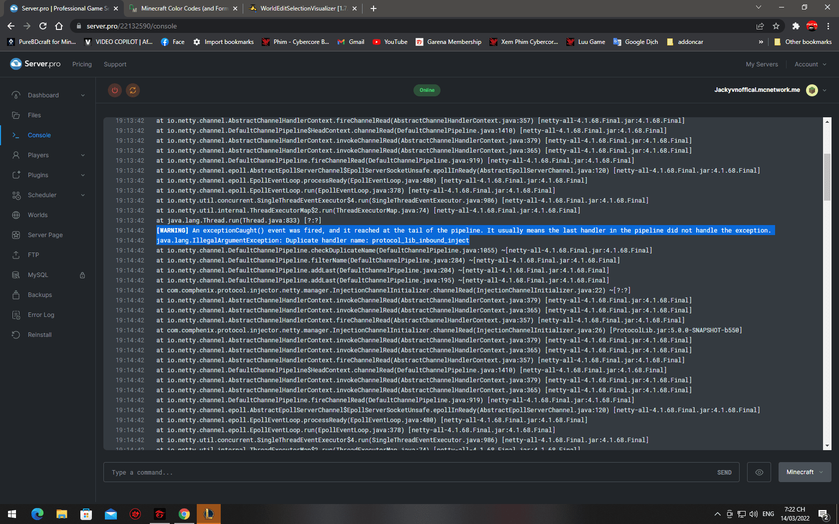Viewport: 839px width, 524px height.
Task: Go back with the browser back arrow
Action: 11,26
